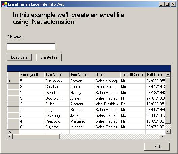Click the Title cell Vice Presiden

[x=108, y=104]
